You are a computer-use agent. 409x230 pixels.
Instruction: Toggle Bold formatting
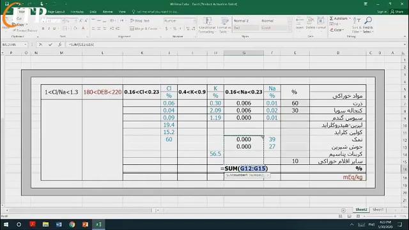coord(43,28)
